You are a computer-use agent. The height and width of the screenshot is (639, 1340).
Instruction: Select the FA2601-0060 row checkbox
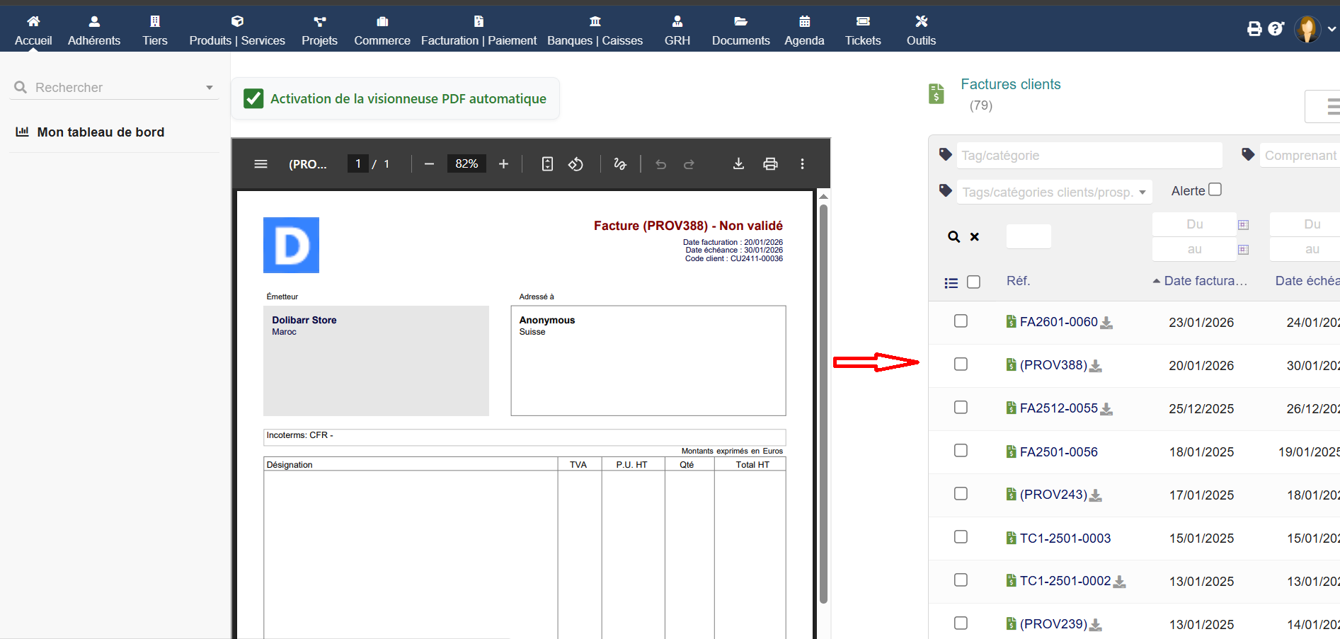click(961, 321)
